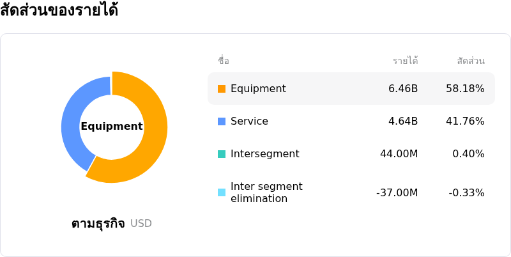
Task: Click the orange Equipment legend swatch
Action: tap(222, 89)
